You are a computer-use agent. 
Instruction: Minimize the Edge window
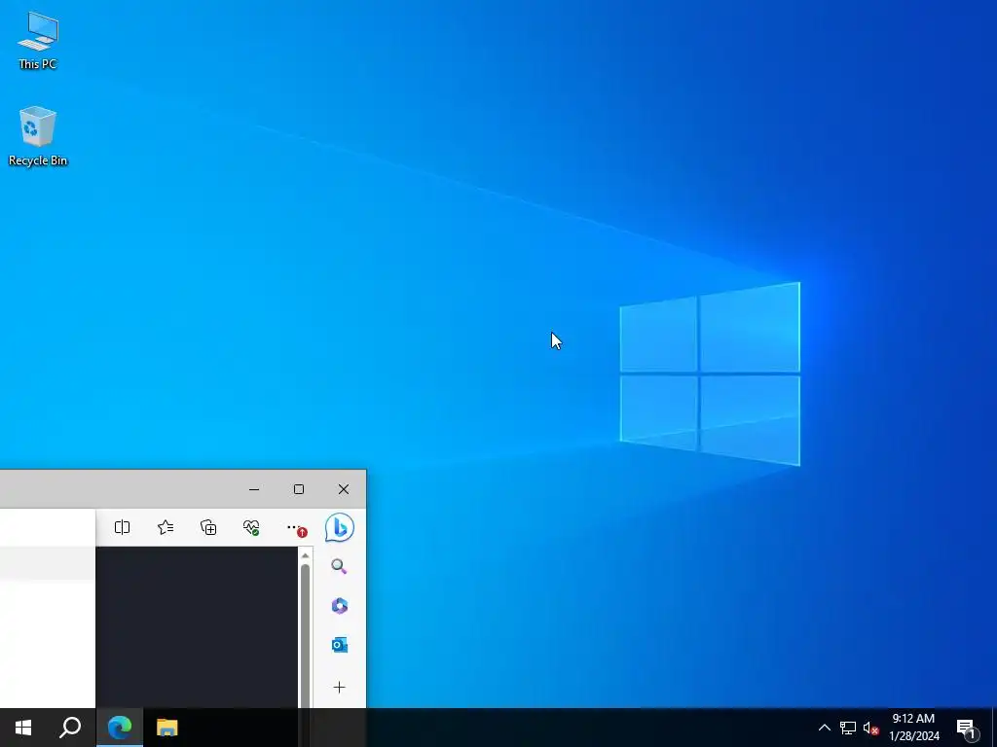tap(254, 489)
